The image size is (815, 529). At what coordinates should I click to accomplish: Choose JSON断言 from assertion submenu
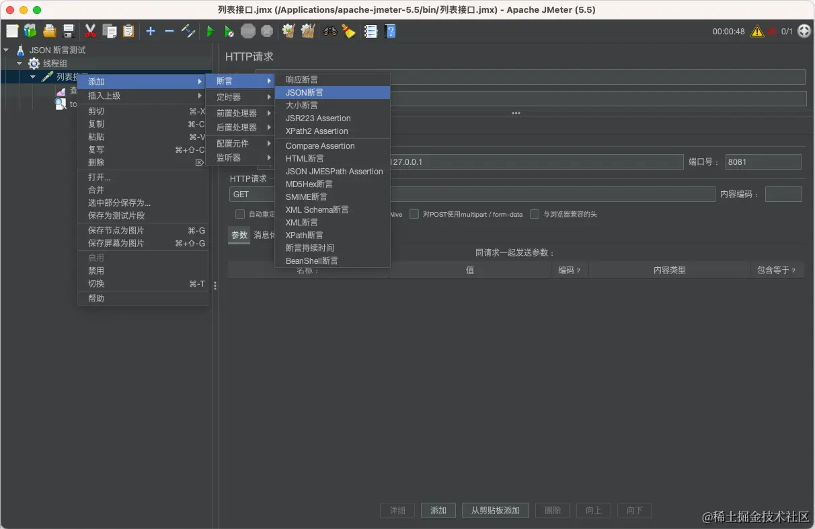332,92
